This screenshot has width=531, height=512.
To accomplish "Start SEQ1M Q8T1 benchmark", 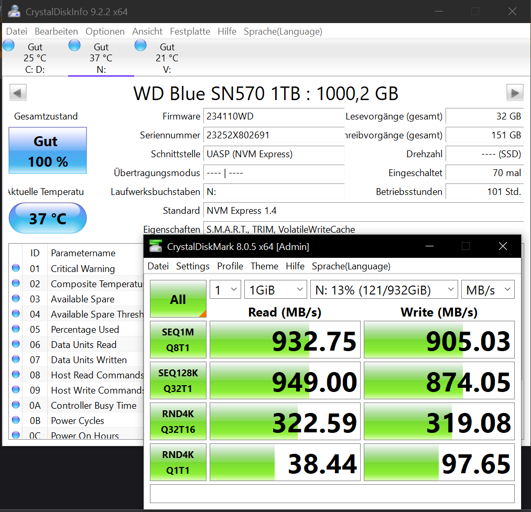I will tap(178, 340).
